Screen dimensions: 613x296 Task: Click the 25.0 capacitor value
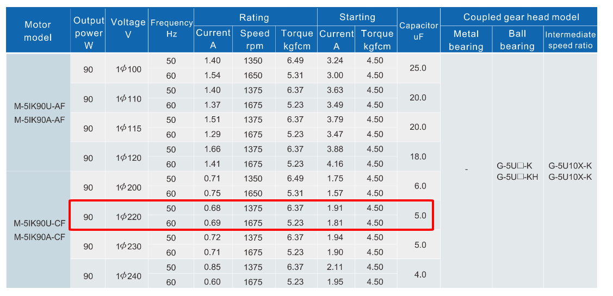(420, 68)
